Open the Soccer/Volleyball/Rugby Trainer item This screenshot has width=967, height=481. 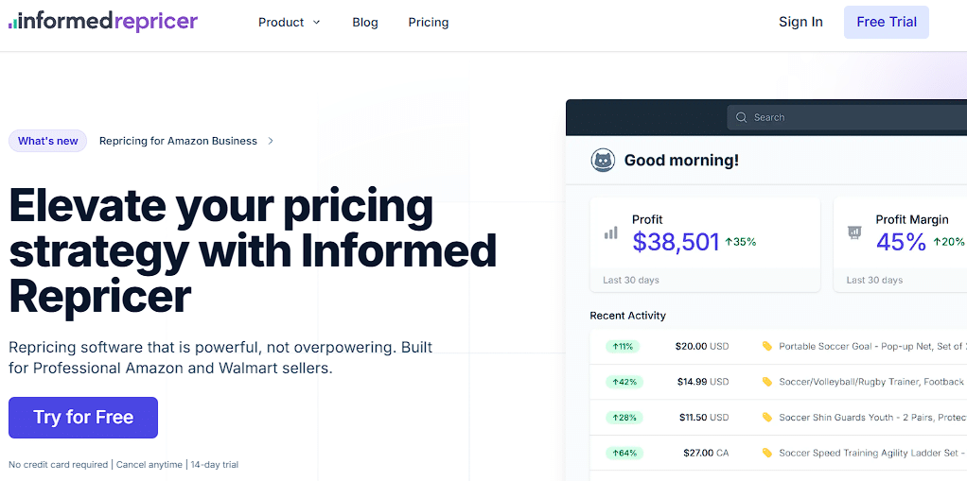(872, 382)
